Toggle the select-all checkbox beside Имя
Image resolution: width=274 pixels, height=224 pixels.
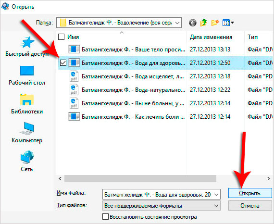click(x=61, y=37)
